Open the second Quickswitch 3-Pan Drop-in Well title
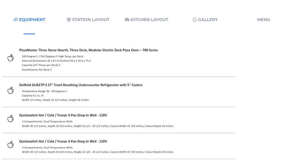This screenshot has height=165, width=293. coord(63,142)
